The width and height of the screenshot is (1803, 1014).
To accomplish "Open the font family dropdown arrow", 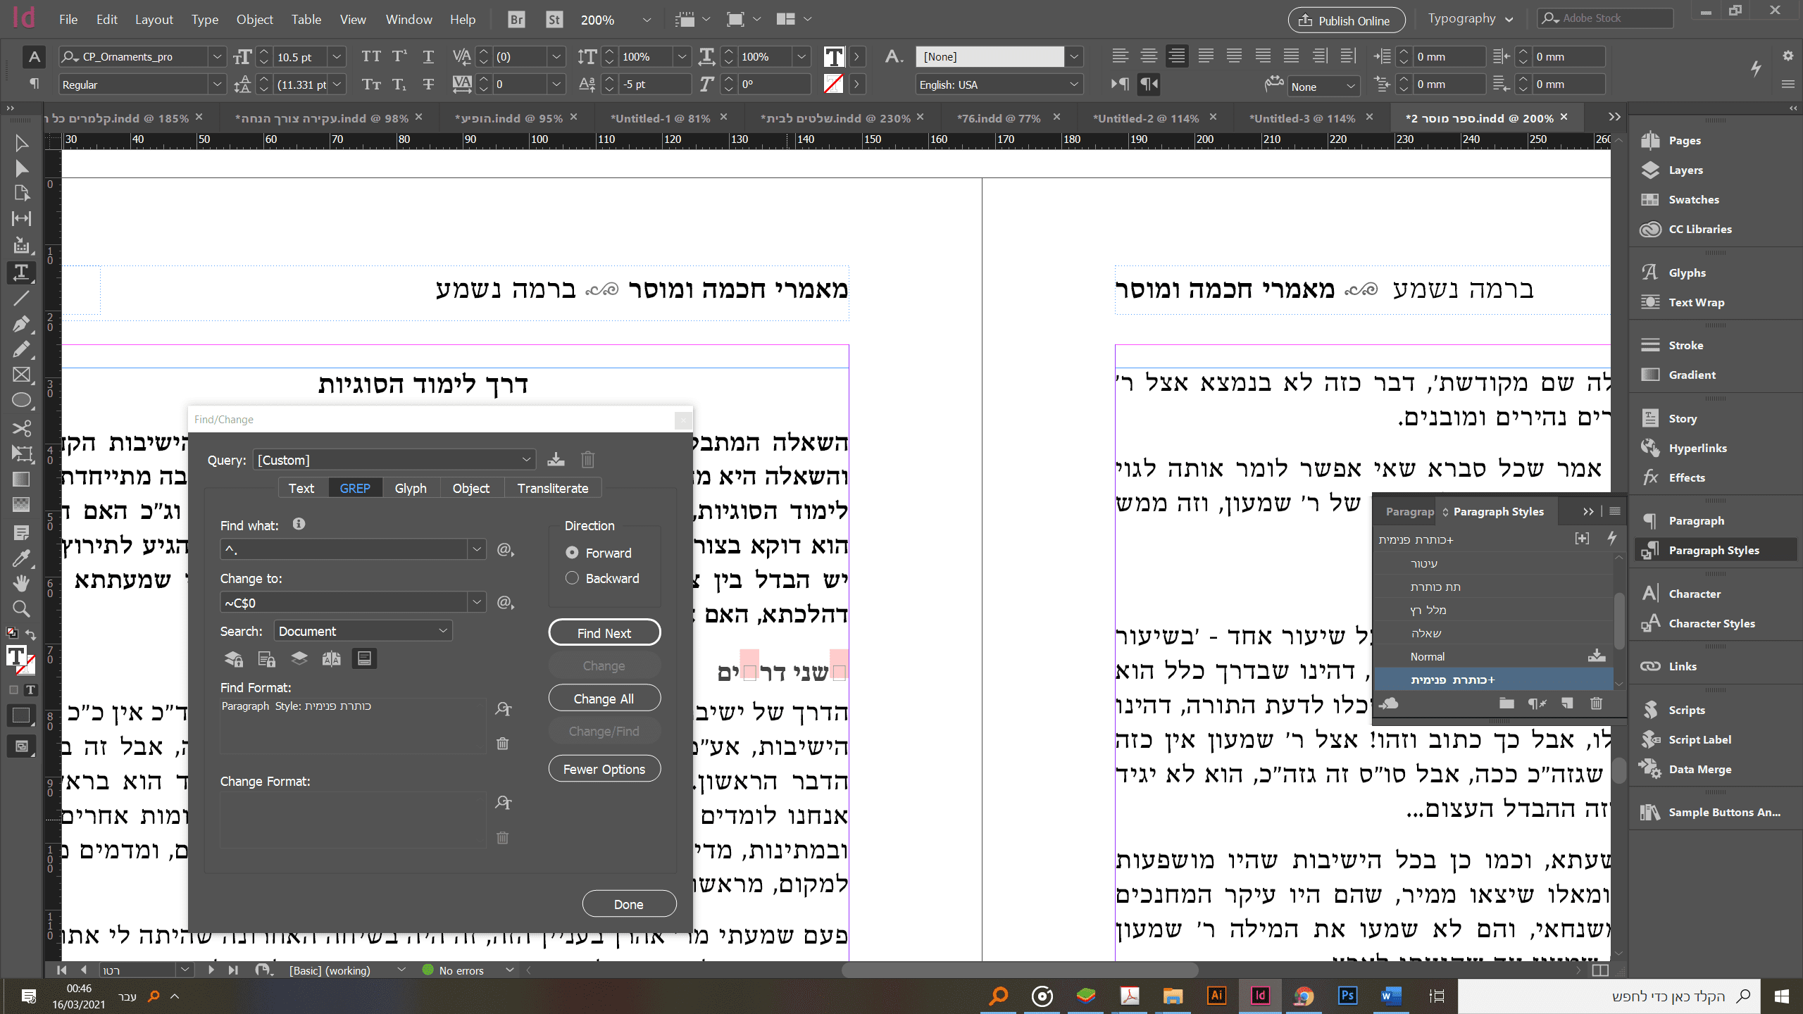I will tap(217, 56).
